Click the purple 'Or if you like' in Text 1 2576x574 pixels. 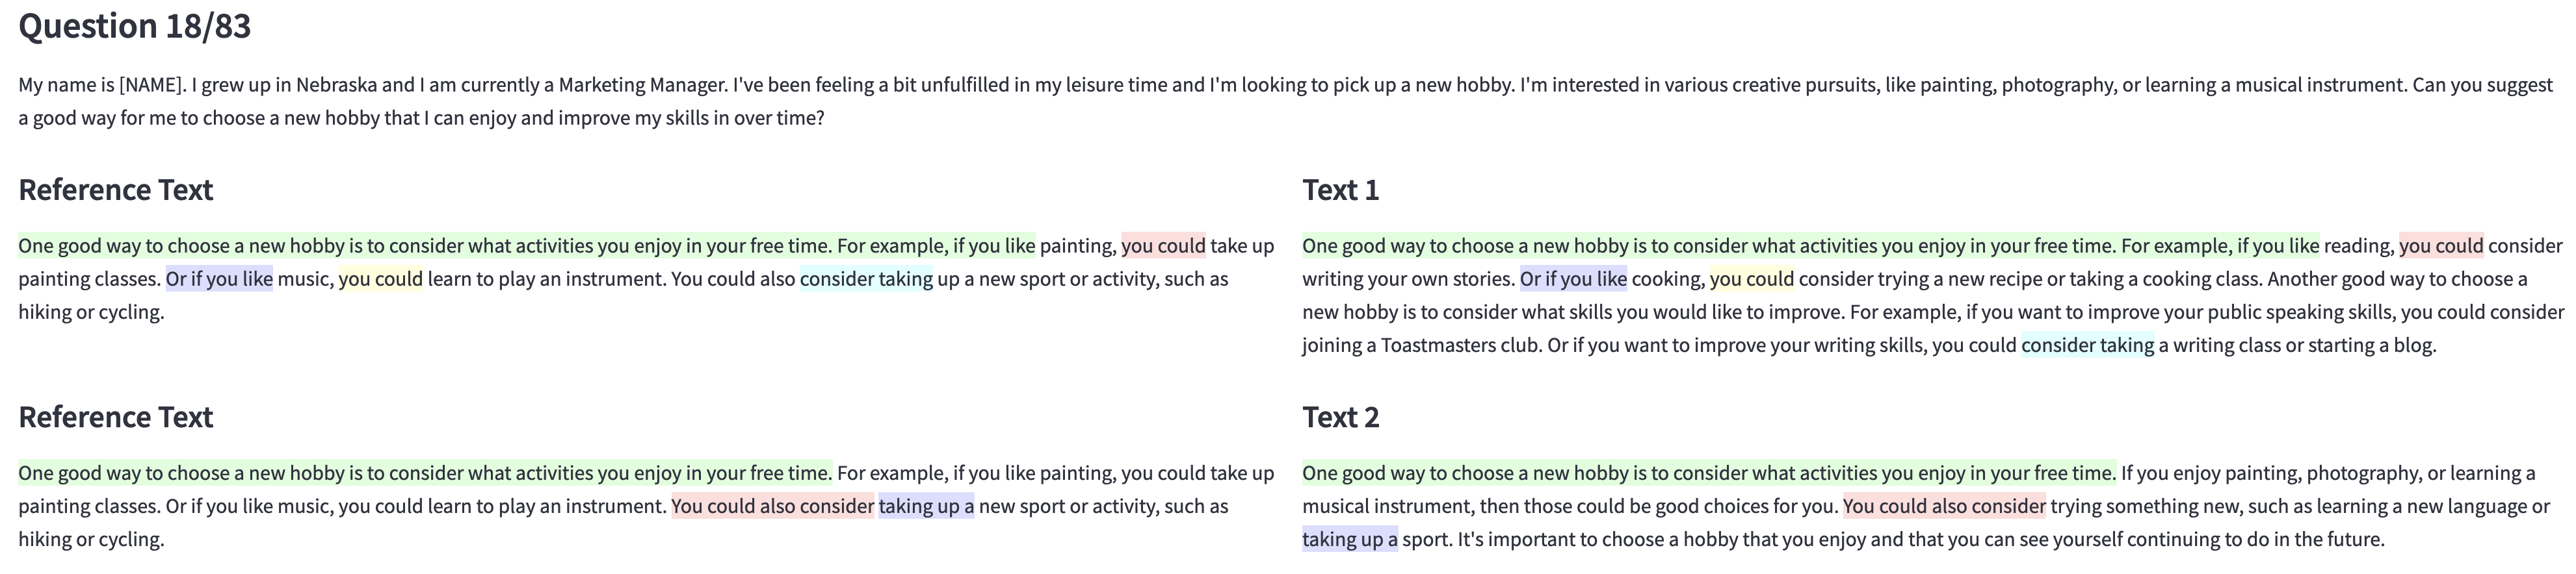click(1572, 279)
